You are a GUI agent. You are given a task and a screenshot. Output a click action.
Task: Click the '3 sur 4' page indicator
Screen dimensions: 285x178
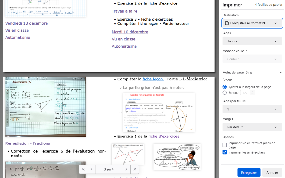point(109,169)
